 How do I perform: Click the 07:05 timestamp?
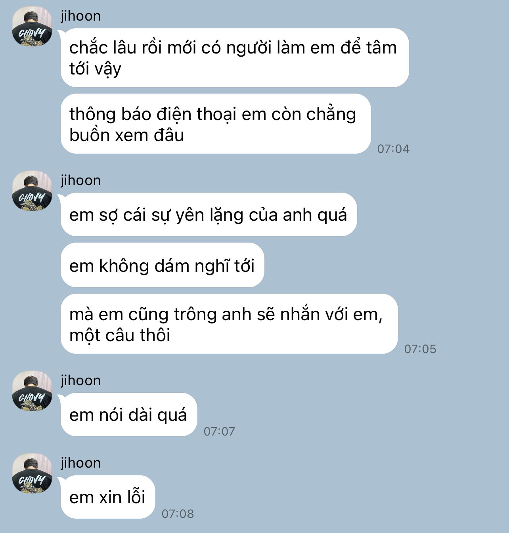coord(420,349)
